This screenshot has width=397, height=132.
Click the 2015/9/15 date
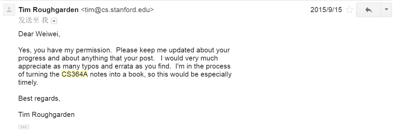click(x=326, y=10)
